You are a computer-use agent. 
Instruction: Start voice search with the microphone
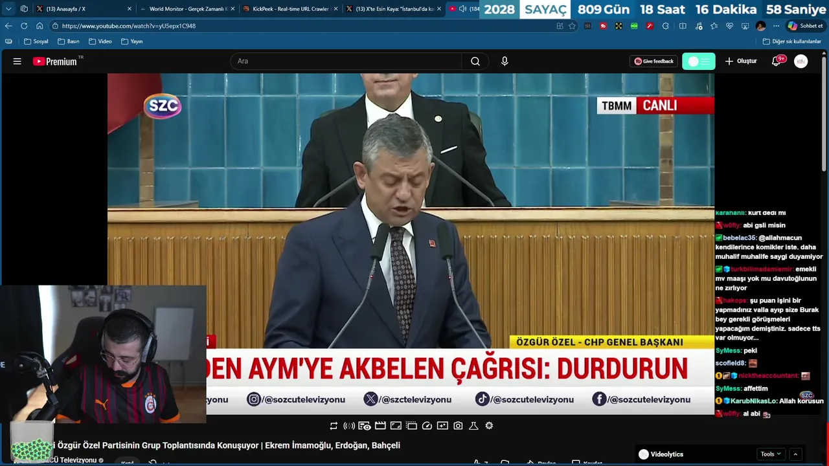[x=505, y=61]
